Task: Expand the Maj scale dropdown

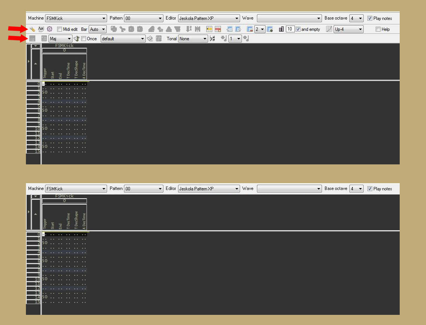Action: coord(60,38)
